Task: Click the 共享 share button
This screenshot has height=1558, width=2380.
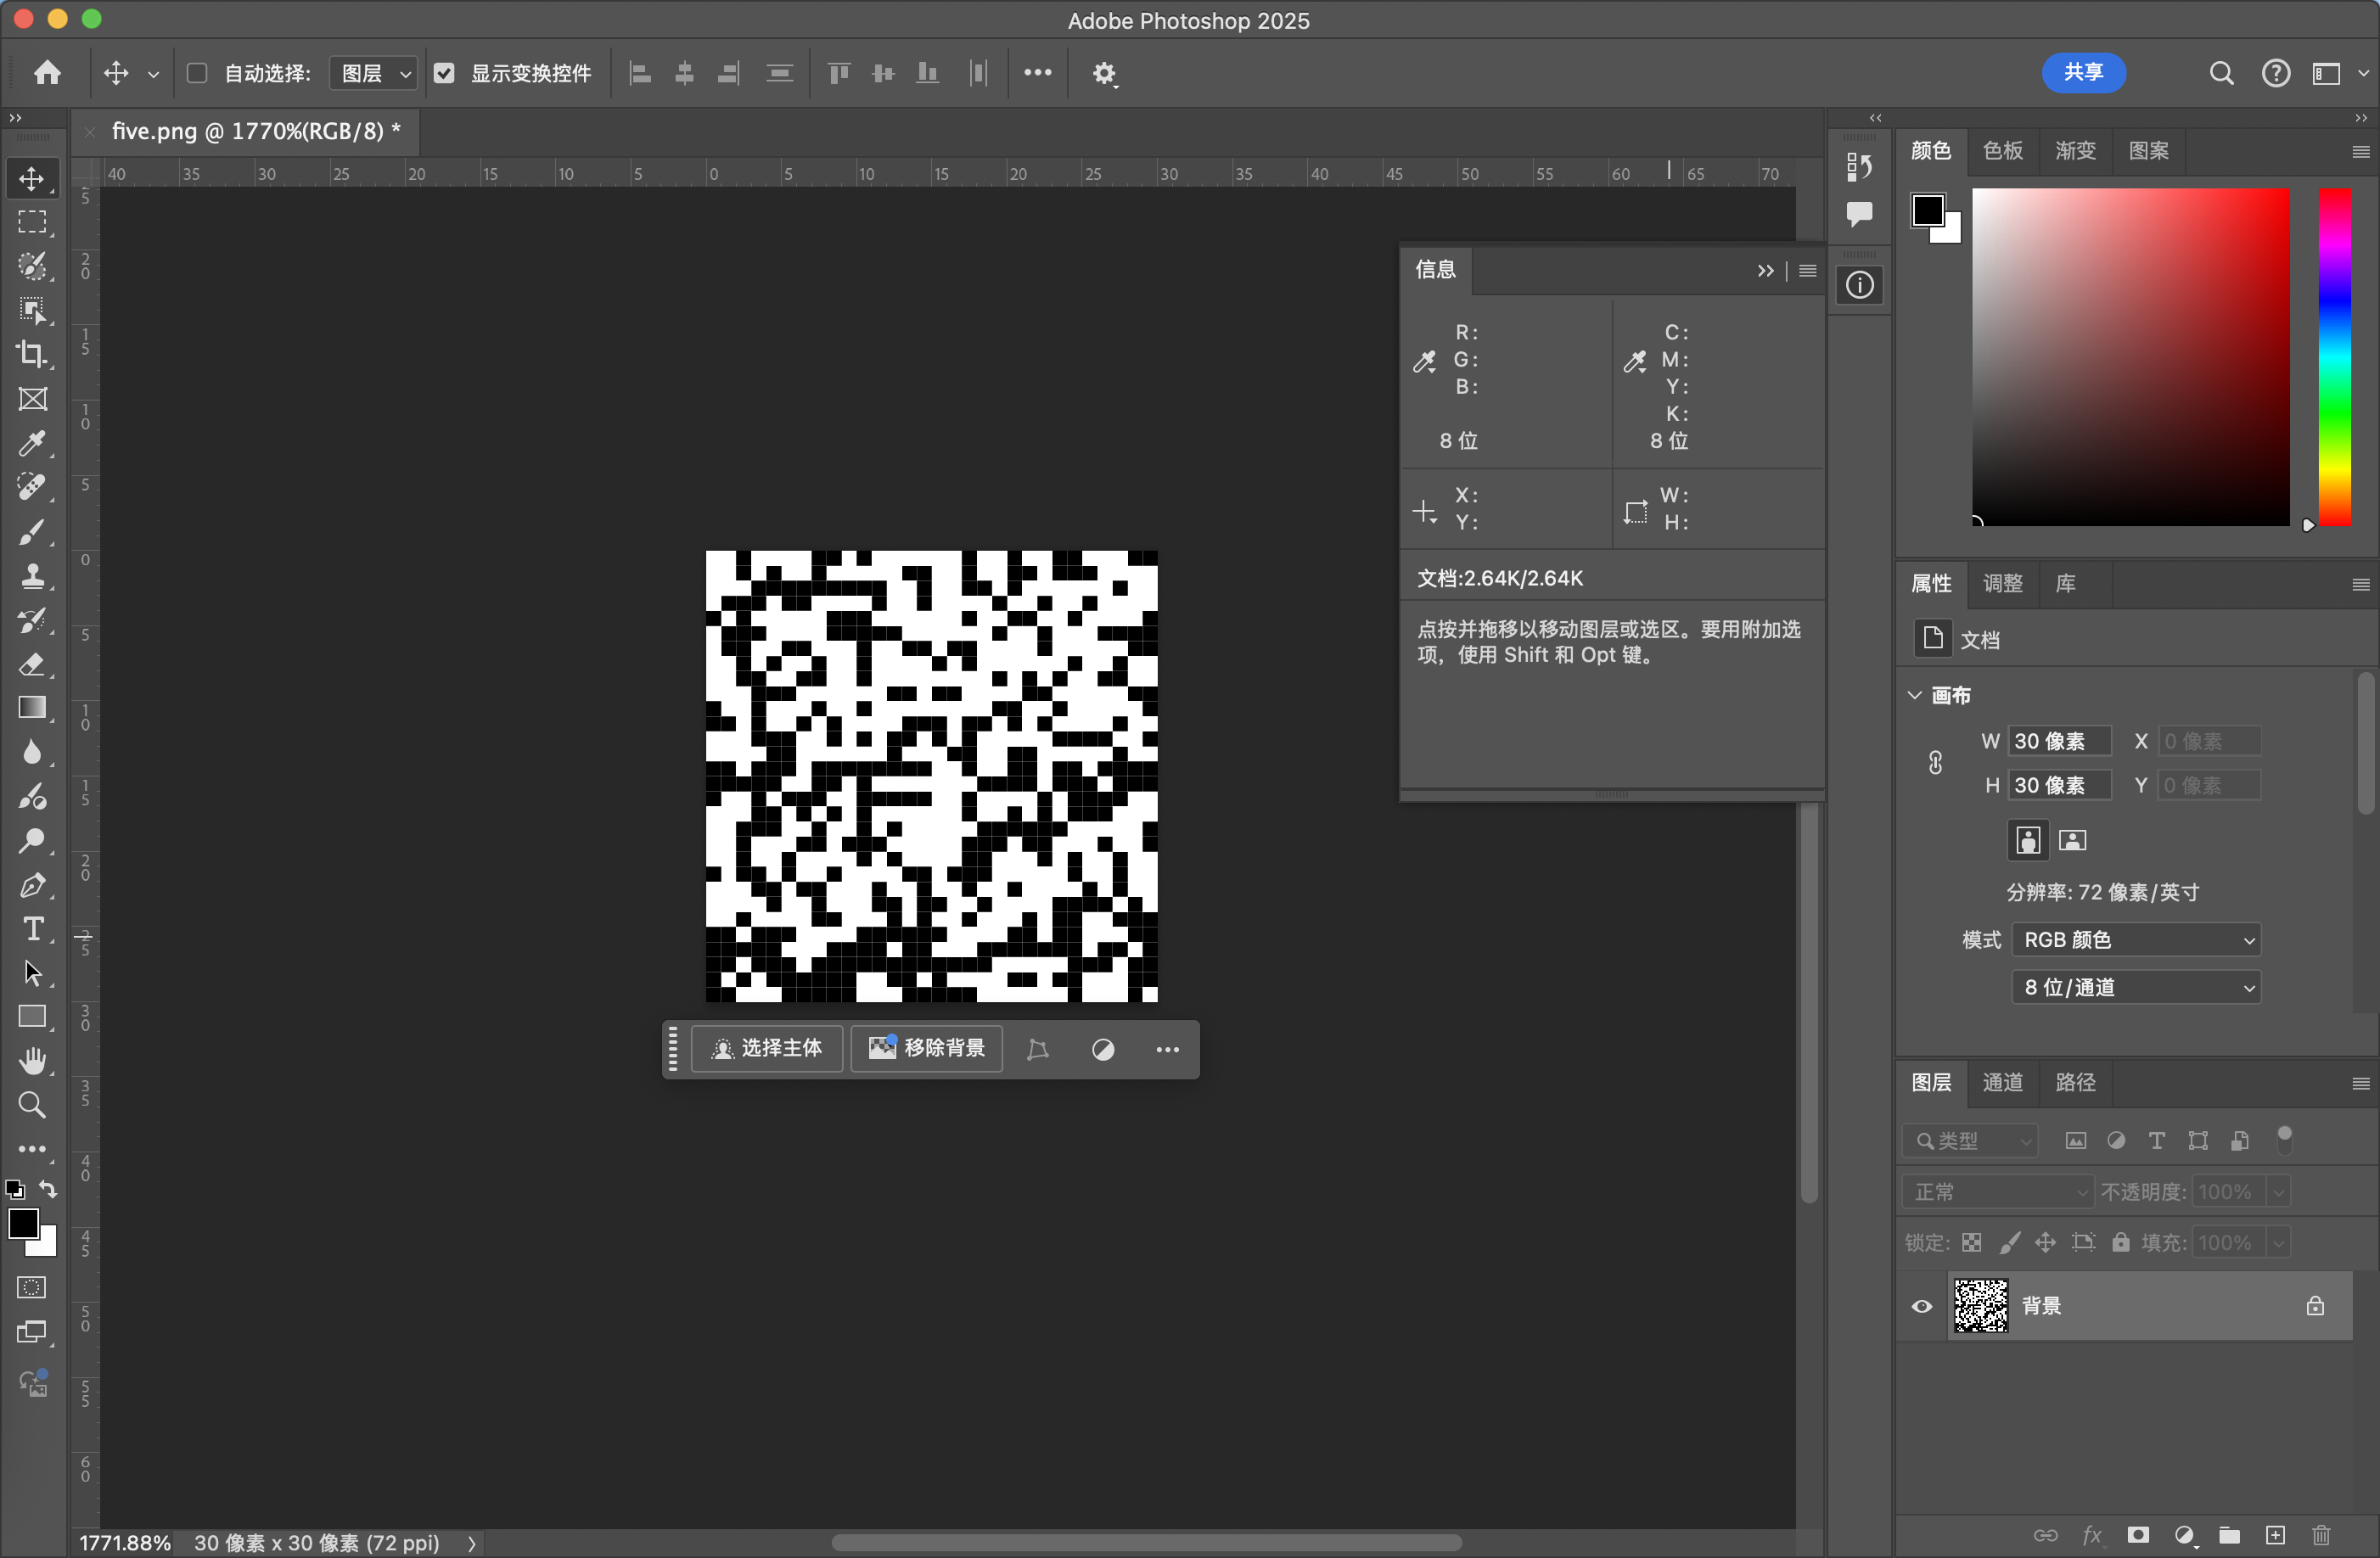Action: 2083,72
